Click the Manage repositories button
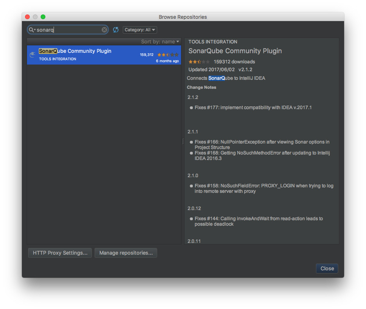Screen dimensions: 366x309 [x=126, y=253]
